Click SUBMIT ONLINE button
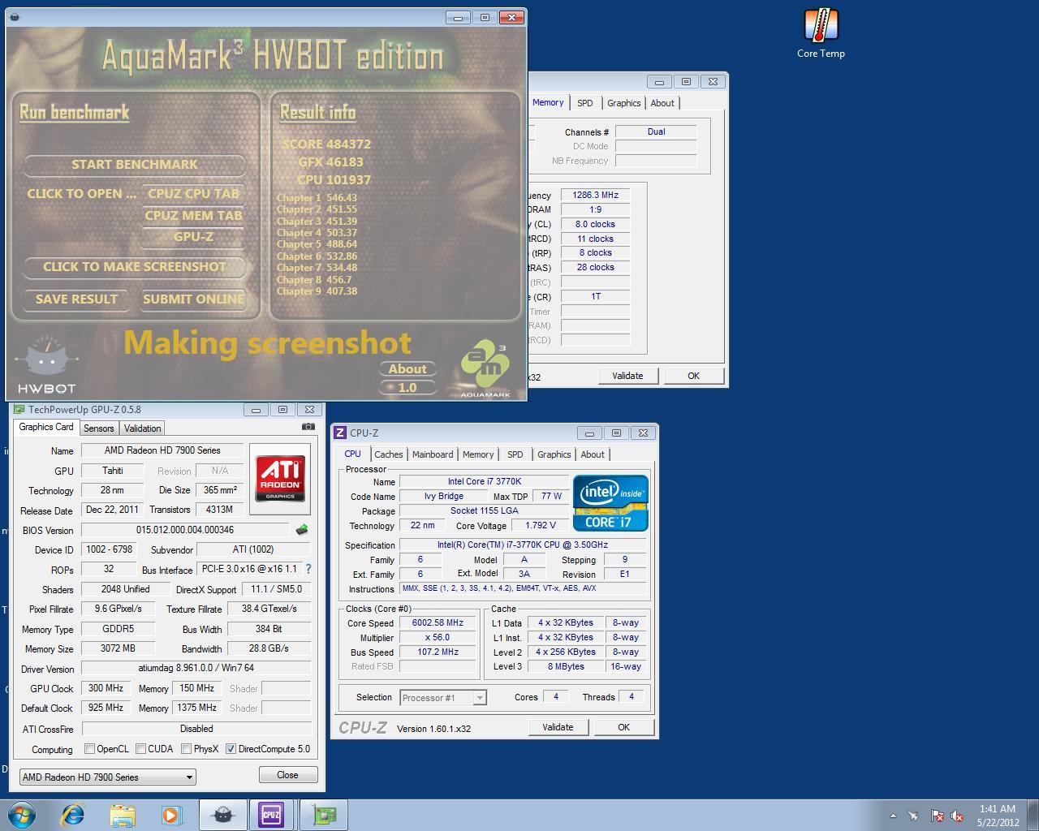This screenshot has width=1039, height=831. point(193,299)
